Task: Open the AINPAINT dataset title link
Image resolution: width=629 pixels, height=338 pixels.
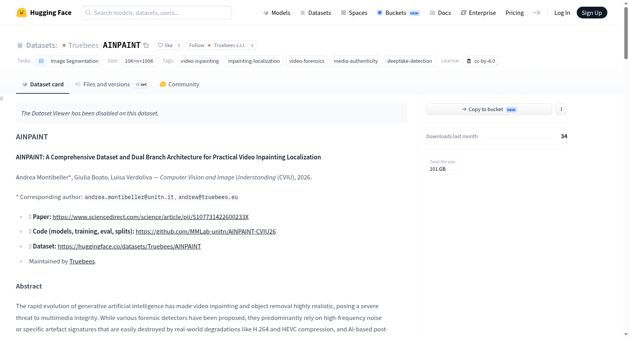Action: pos(121,45)
